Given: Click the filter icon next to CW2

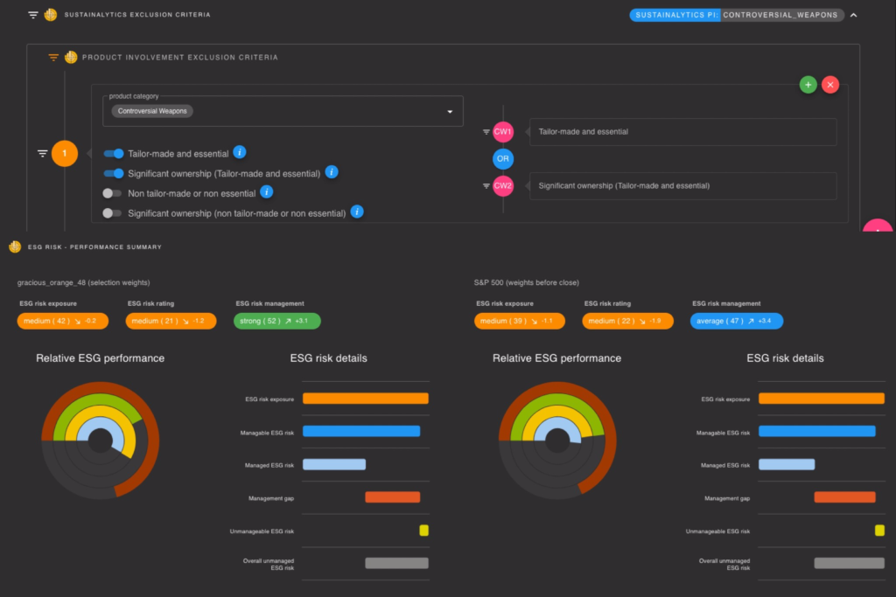Looking at the screenshot, I should coord(486,186).
